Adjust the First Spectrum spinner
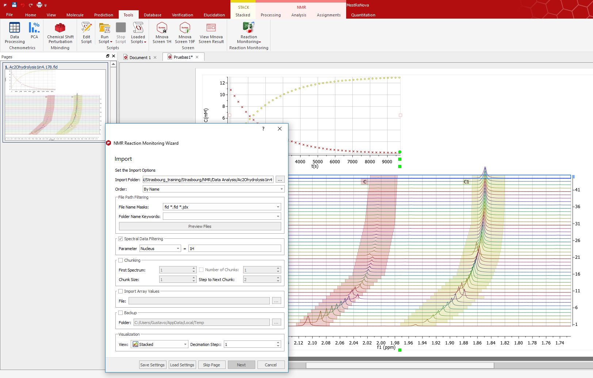 click(x=194, y=270)
